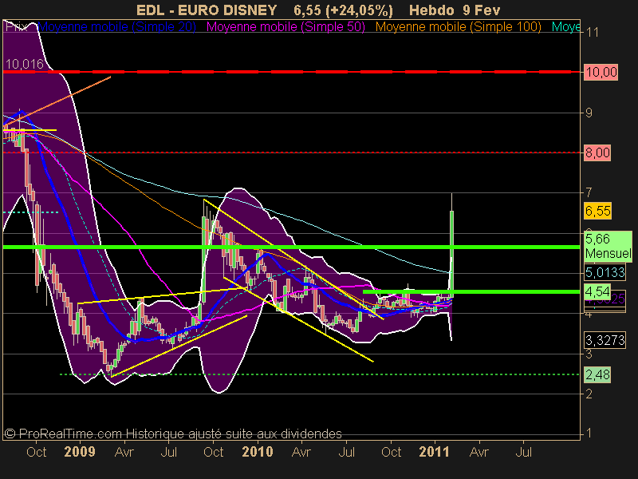This screenshot has width=638, height=479.
Task: Click the "EDL - EURO DISNEY" chart title
Action: pos(207,10)
